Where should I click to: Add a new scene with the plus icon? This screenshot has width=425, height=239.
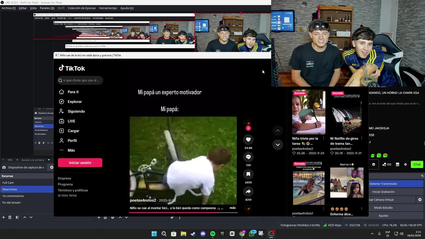click(x=4, y=217)
